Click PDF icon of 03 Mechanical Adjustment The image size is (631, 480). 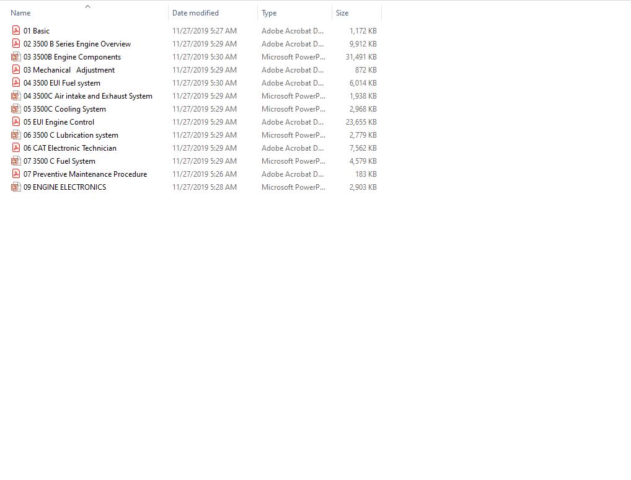[x=15, y=69]
